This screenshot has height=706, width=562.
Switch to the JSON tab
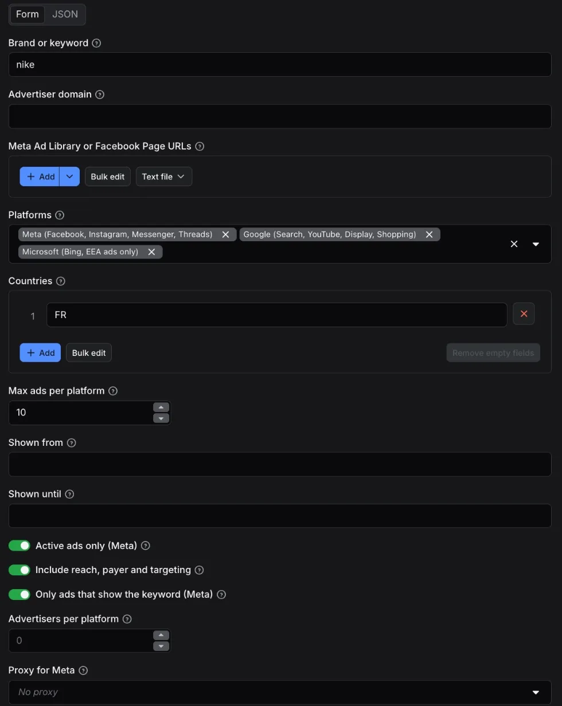(65, 14)
